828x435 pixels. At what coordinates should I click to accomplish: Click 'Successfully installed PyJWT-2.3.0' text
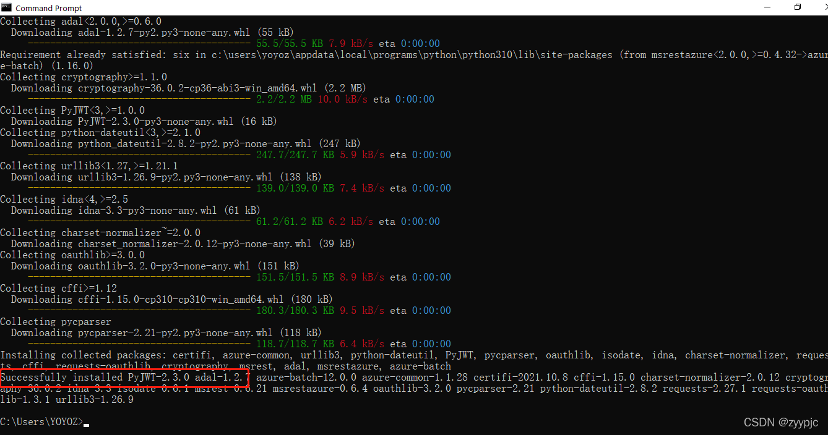click(95, 378)
